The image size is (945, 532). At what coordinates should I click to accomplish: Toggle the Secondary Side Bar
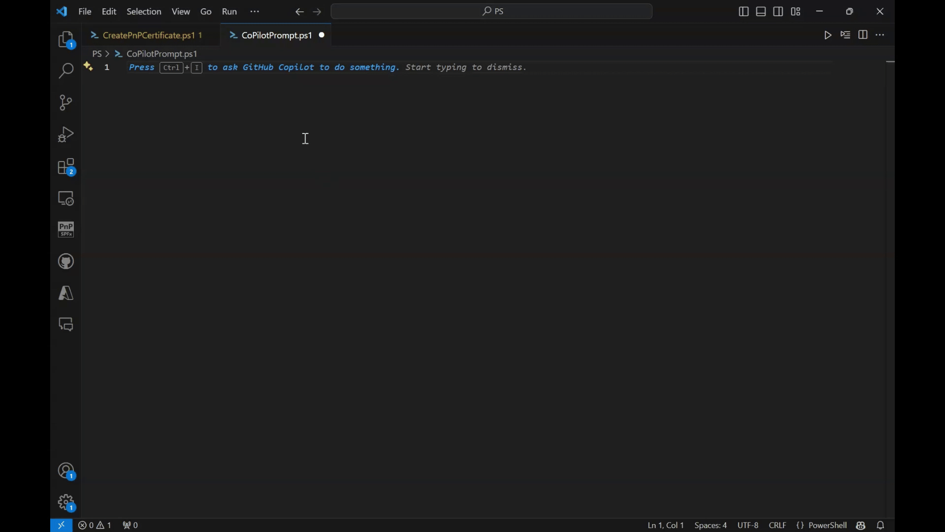pos(779,11)
